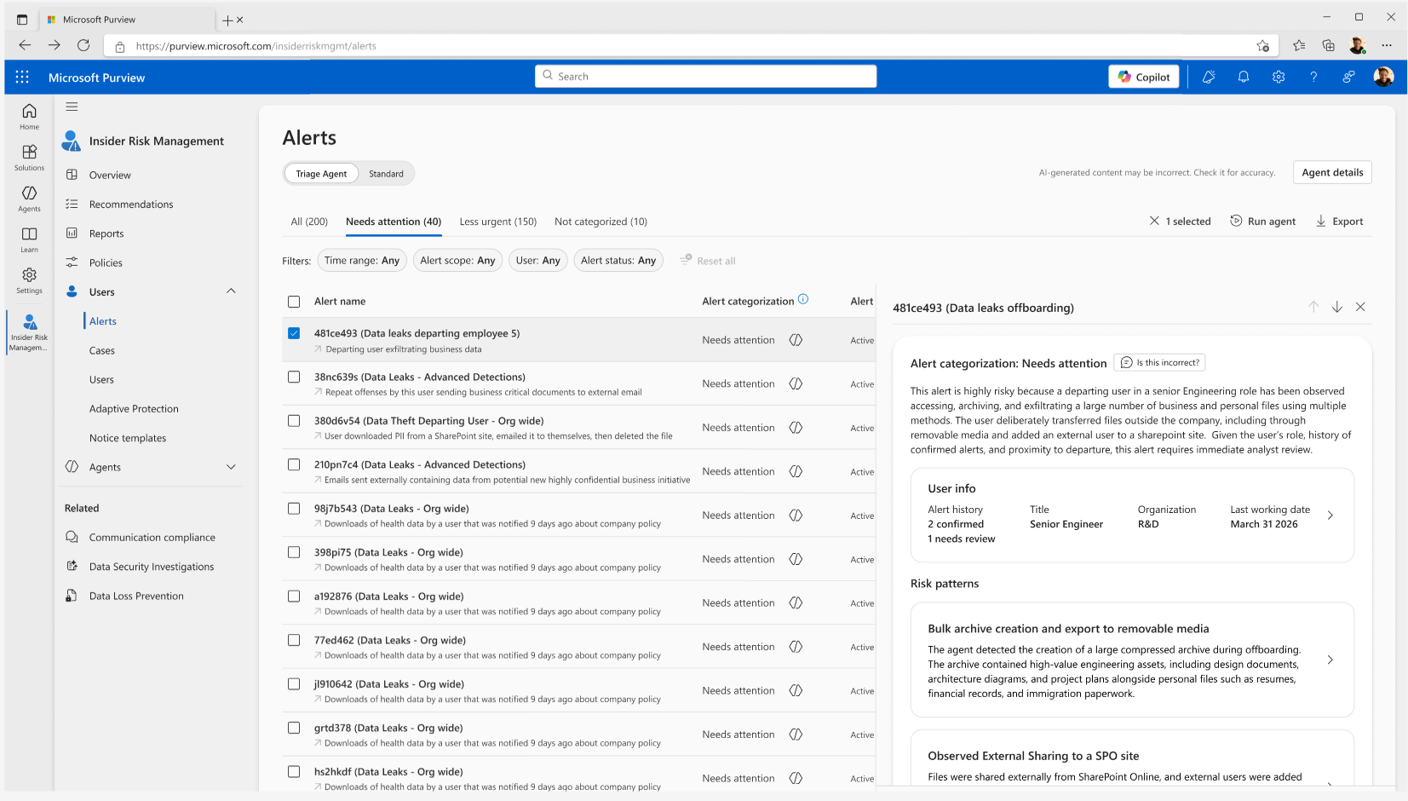Click the Run agent icon

(x=1236, y=222)
